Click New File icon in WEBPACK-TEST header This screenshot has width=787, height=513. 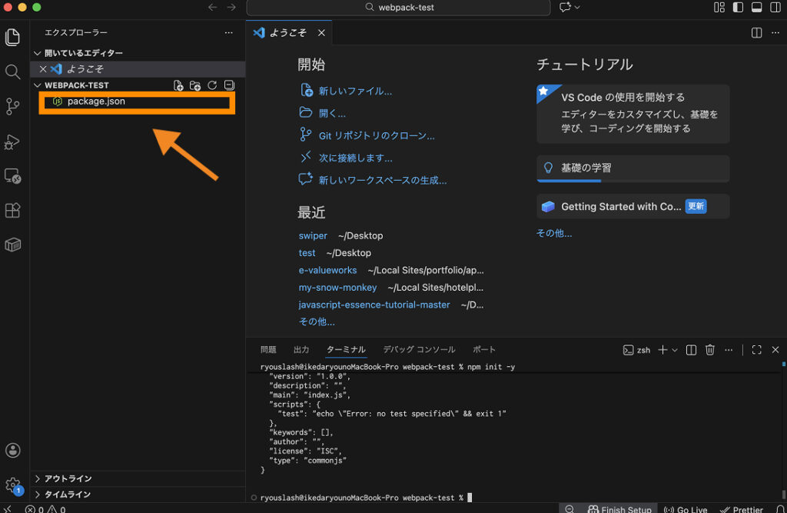click(x=178, y=85)
